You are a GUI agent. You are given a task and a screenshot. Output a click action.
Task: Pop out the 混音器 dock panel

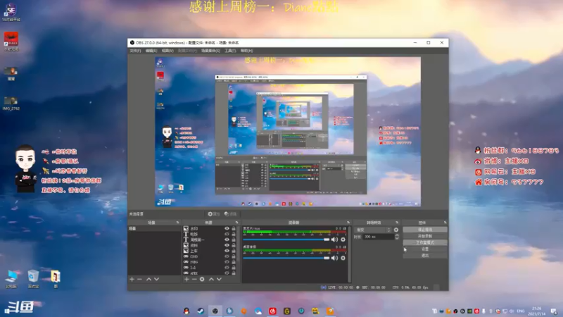pos(348,223)
